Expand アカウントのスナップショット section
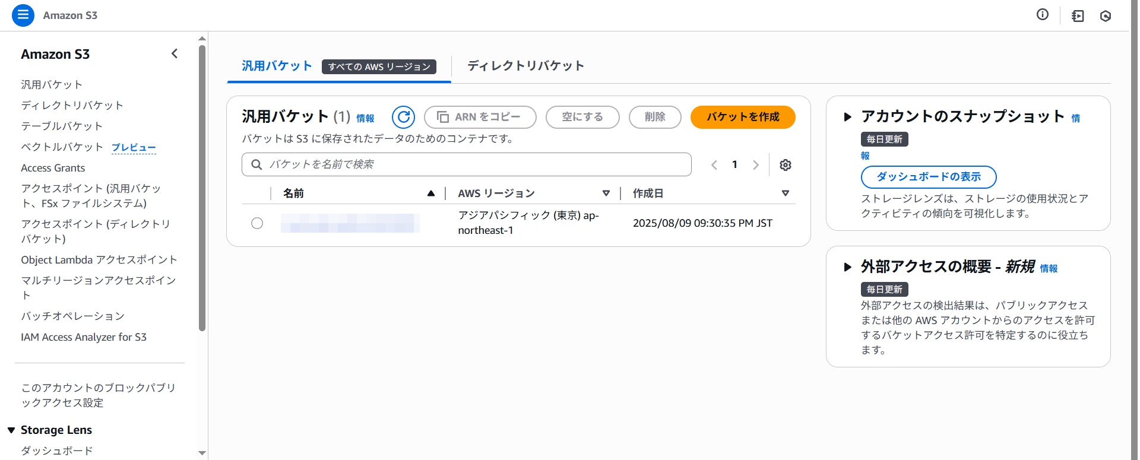The width and height of the screenshot is (1140, 460). pyautogui.click(x=848, y=117)
